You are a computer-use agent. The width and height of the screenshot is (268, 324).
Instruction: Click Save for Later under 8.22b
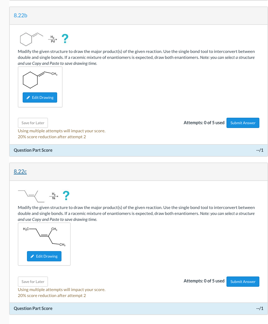pos(33,123)
